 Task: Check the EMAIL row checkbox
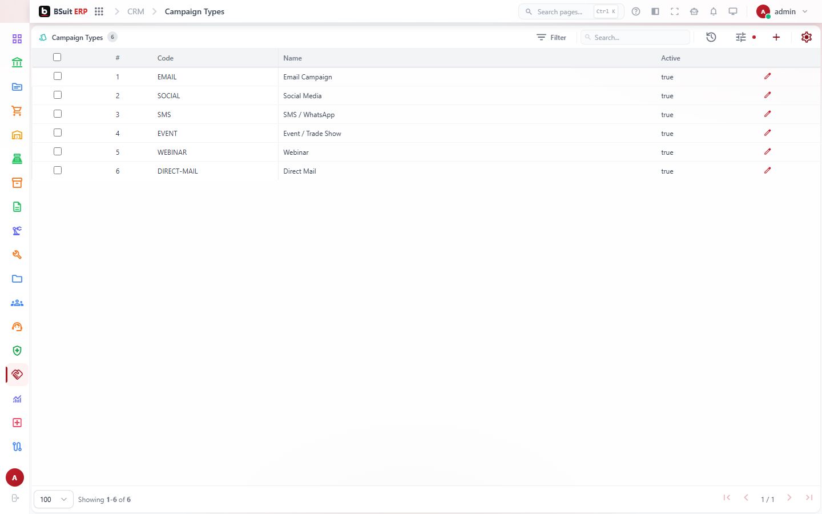(58, 76)
